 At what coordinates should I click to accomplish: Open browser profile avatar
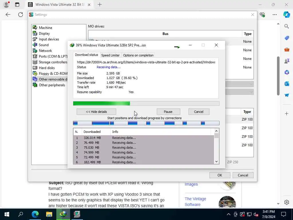pyautogui.click(x=7, y=5)
